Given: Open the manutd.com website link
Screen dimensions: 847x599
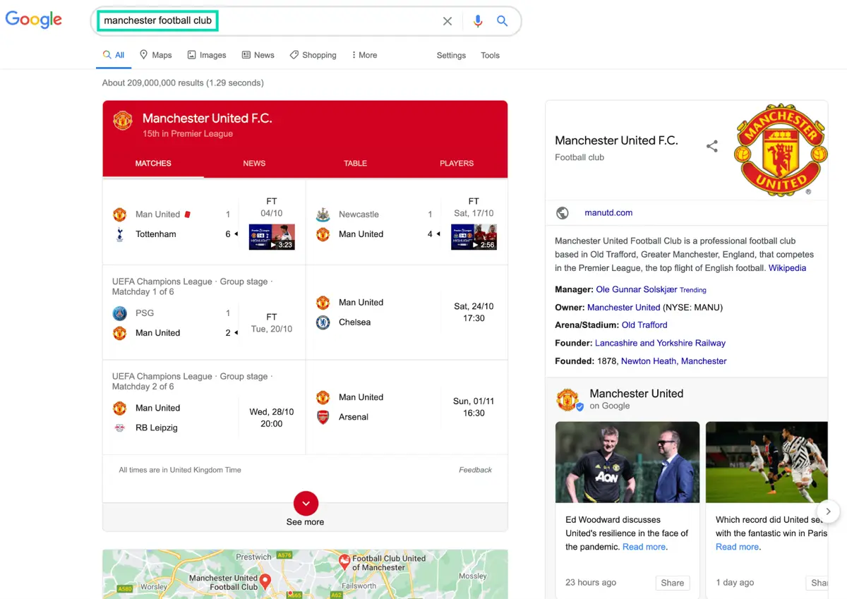Looking at the screenshot, I should point(608,212).
